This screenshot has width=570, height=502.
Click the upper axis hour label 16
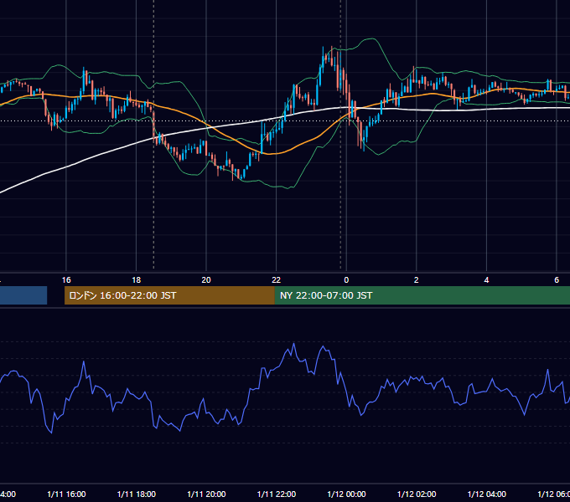click(66, 280)
